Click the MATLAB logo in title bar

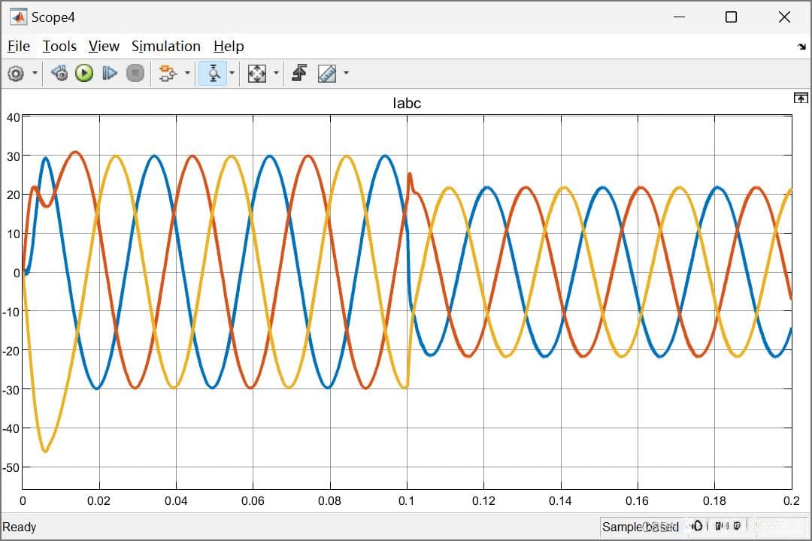coord(19,17)
